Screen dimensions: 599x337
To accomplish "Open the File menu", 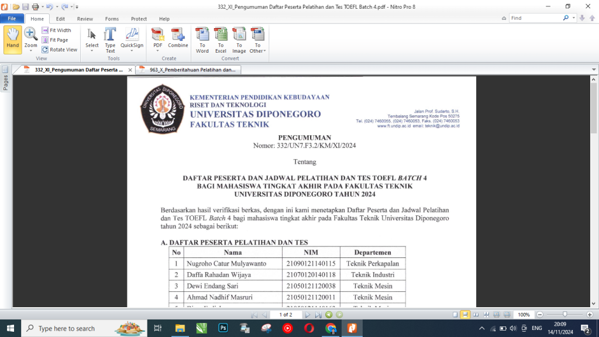I will click(12, 18).
